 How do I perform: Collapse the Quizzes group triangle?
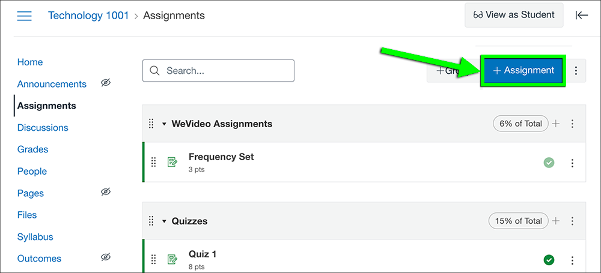164,221
